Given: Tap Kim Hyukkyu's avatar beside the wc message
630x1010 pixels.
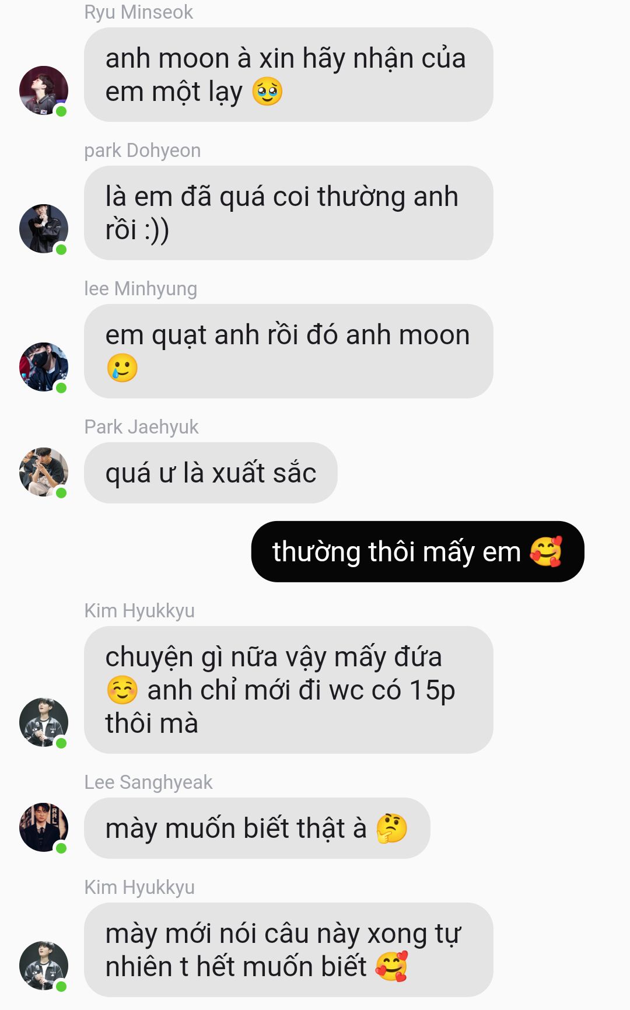Looking at the screenshot, I should tap(44, 722).
